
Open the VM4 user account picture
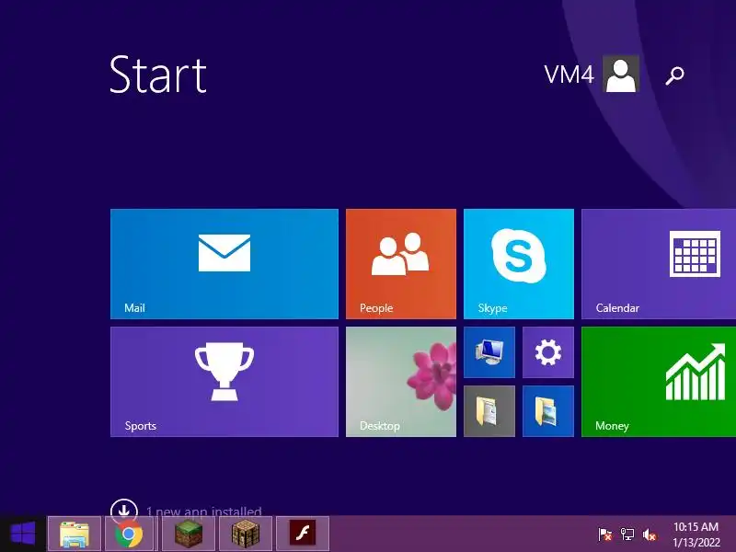coord(621,74)
